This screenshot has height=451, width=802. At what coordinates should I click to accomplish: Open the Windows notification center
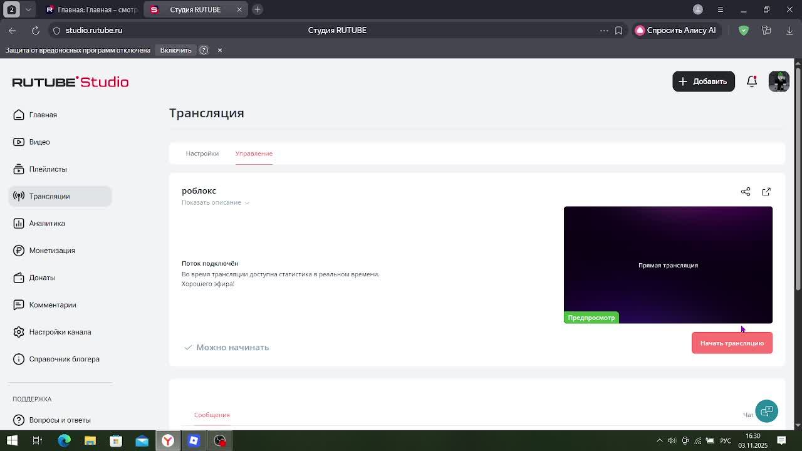pos(781,440)
